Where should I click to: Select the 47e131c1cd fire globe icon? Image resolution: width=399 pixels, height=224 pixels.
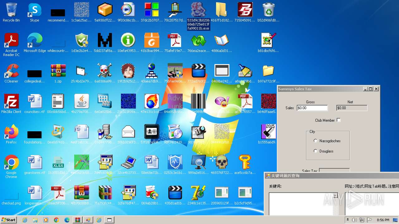151,104
